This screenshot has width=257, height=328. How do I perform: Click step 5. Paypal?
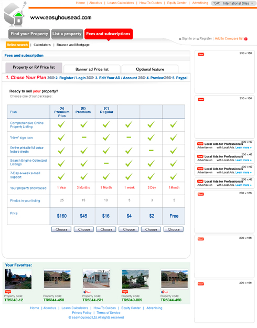pyautogui.click(x=180, y=78)
